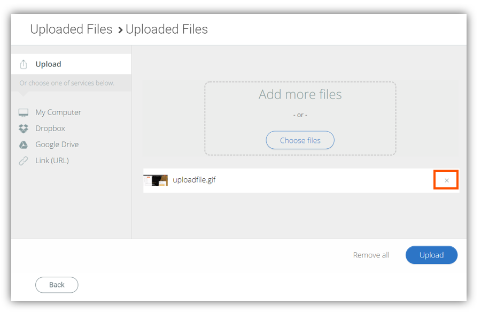The image size is (481, 319).
Task: Click the Back button
Action: click(x=57, y=285)
